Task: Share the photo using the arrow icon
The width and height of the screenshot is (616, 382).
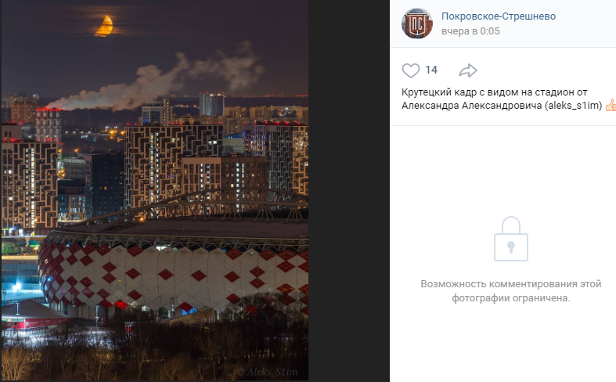Action: [x=468, y=70]
